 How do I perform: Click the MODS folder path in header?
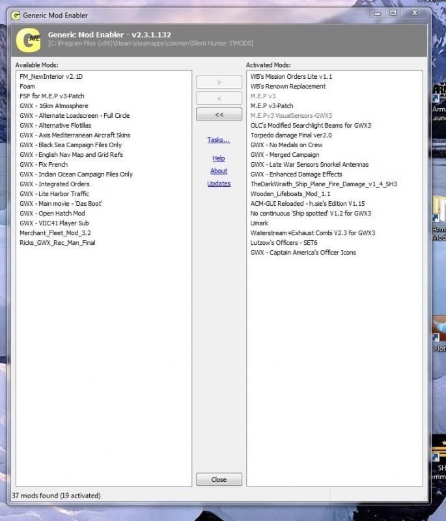150,44
